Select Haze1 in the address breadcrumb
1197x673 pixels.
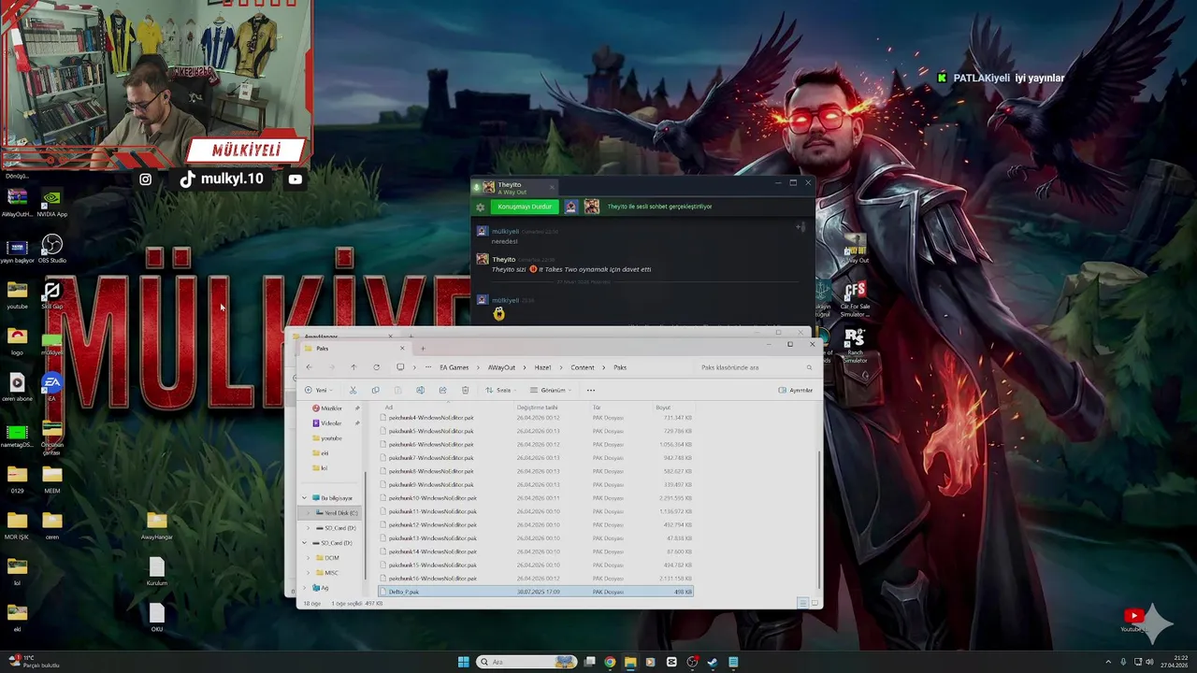[542, 367]
